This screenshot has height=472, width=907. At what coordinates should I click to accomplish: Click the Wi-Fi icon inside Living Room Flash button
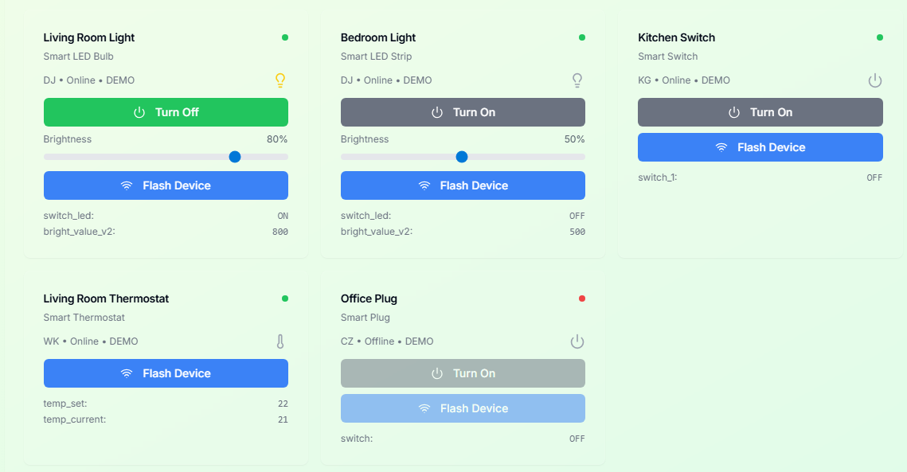click(127, 185)
